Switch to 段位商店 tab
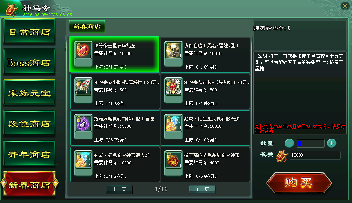The width and height of the screenshot is (352, 203). tap(29, 123)
